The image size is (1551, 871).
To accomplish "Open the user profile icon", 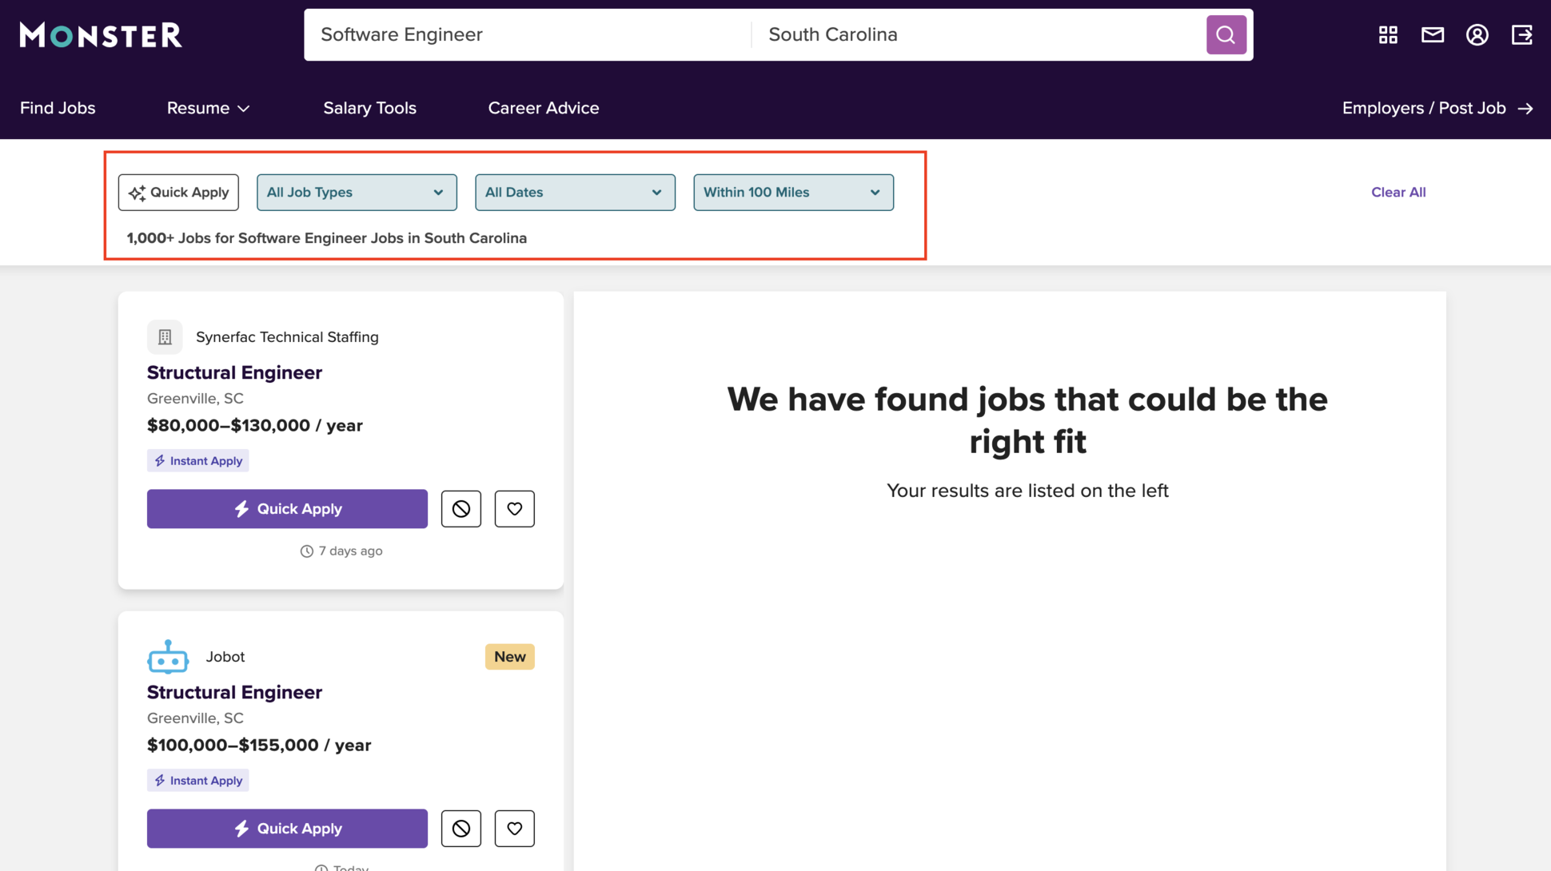I will click(x=1477, y=34).
